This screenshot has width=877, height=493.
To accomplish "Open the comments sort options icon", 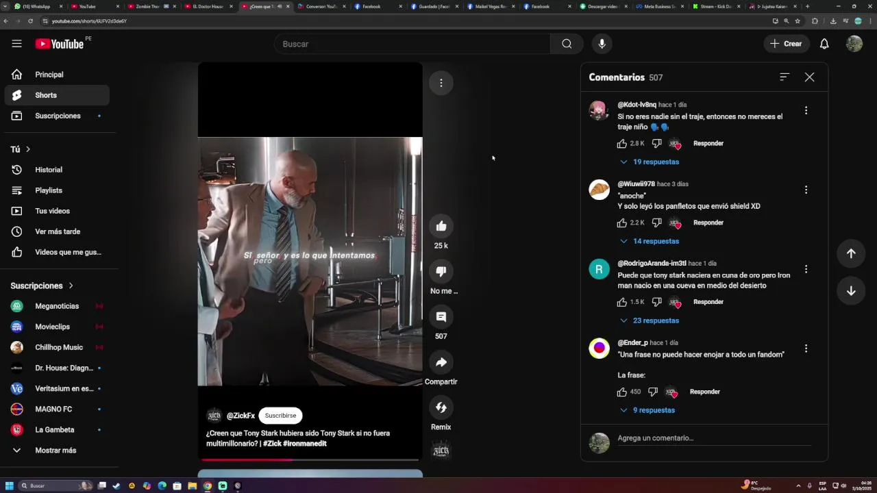I will coord(785,77).
